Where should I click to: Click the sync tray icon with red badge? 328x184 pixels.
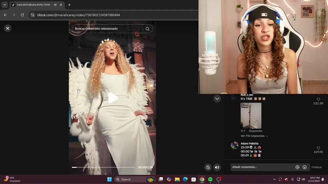280,179
